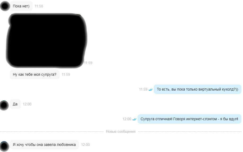Select the 'Да' message bubble
This screenshot has width=243, height=152.
point(15,104)
